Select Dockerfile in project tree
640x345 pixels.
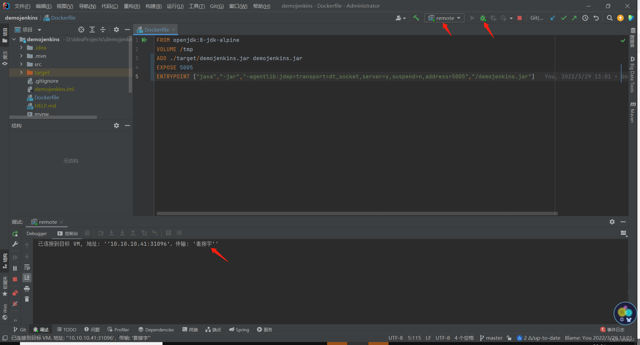(46, 97)
